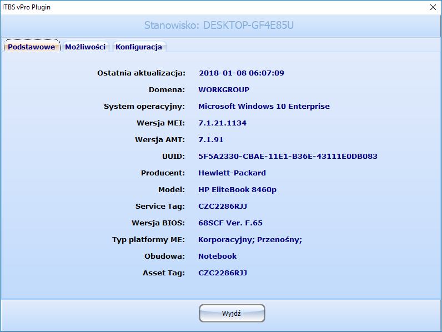This screenshot has height=332, width=442.
Task: Select the WORKGROUP domain value
Action: click(224, 90)
